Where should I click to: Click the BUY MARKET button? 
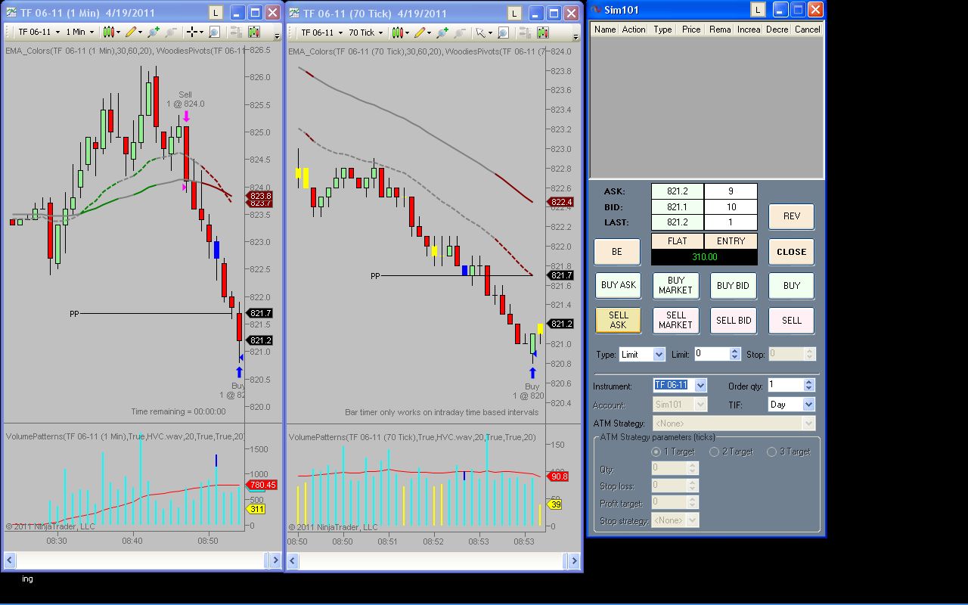click(675, 285)
